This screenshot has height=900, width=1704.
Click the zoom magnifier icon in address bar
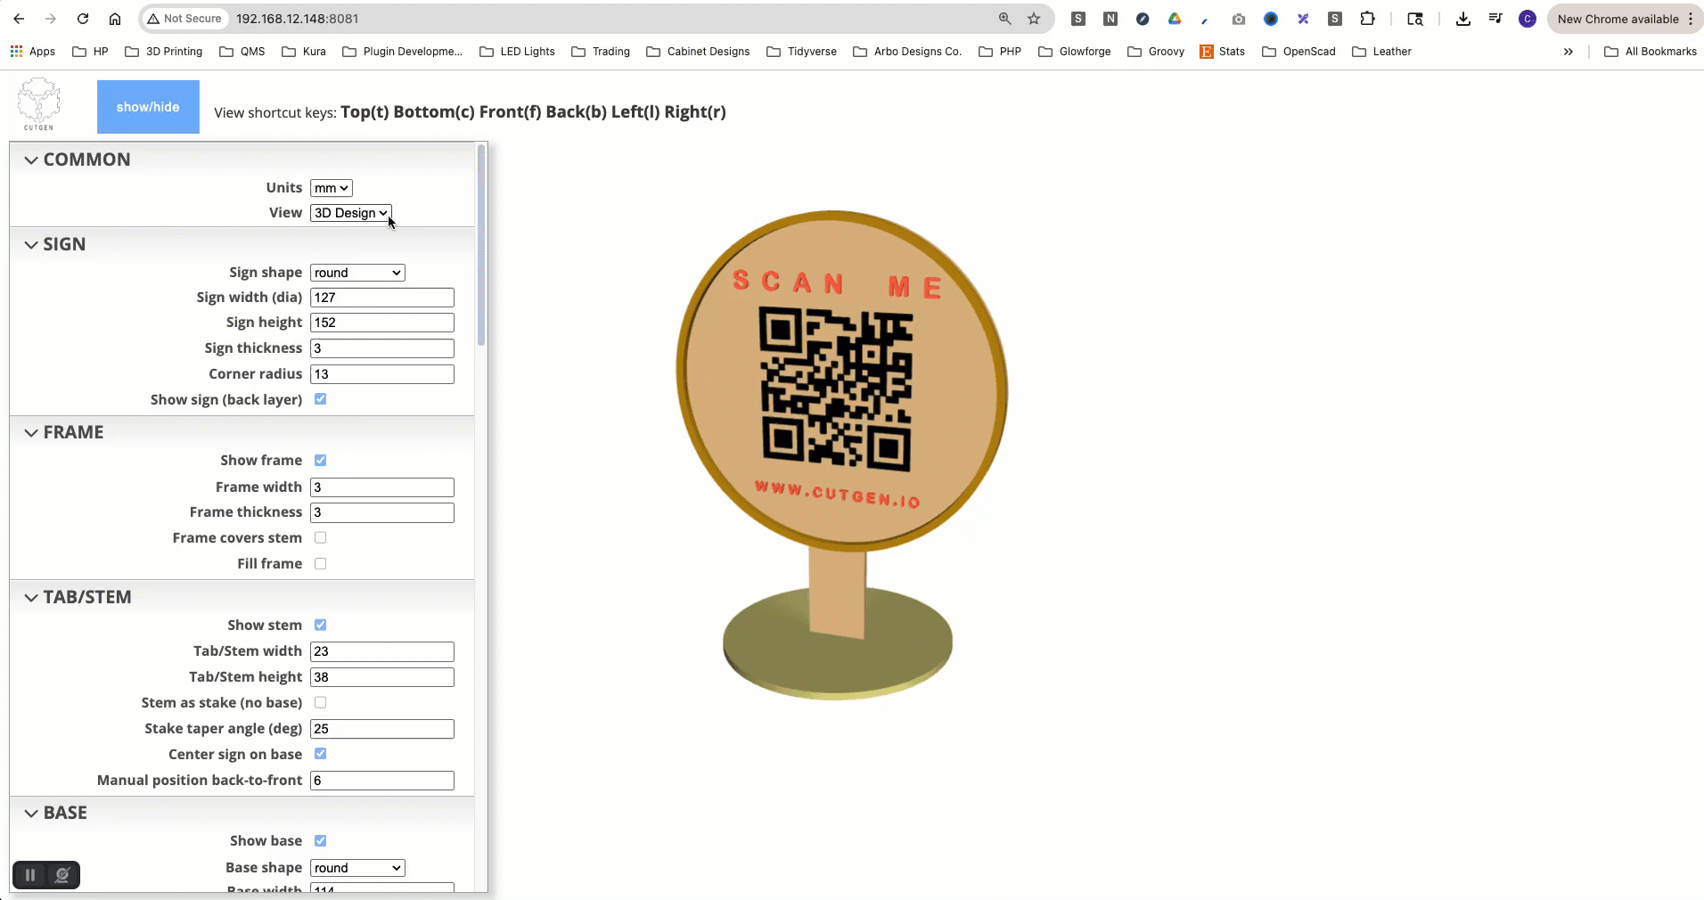pyautogui.click(x=1004, y=19)
